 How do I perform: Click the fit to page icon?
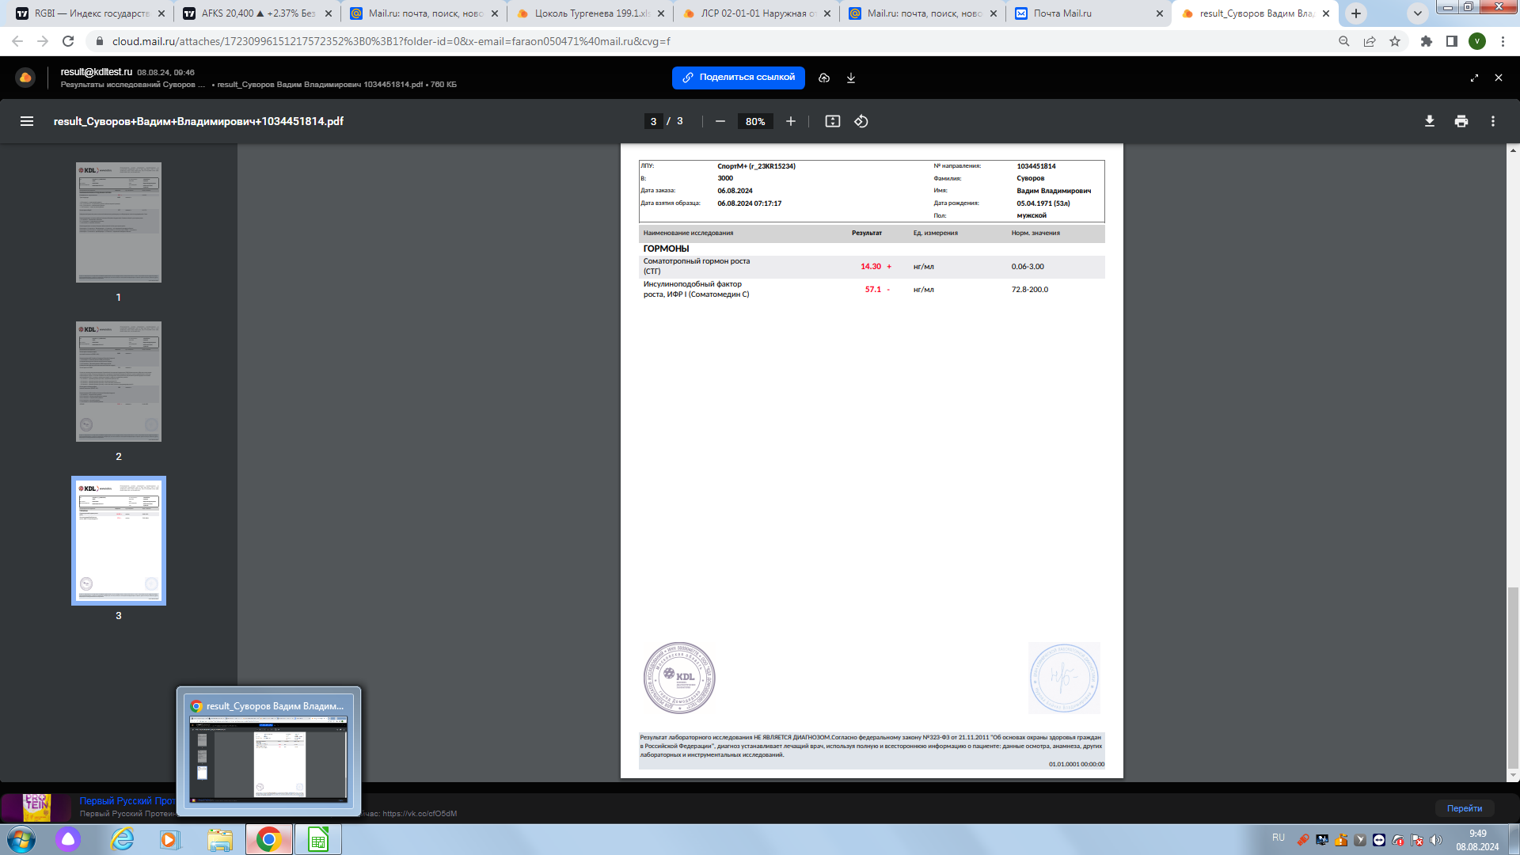832,121
